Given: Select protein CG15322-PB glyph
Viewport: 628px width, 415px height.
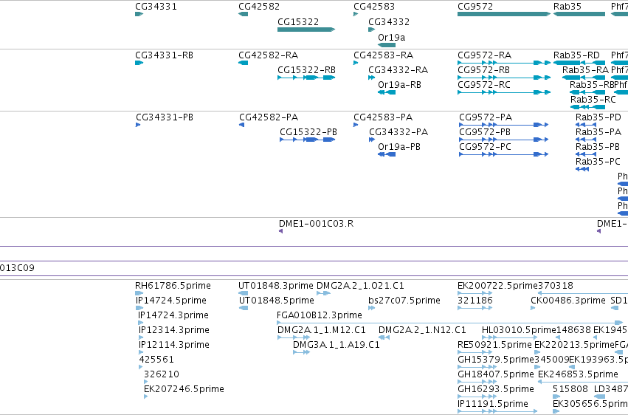Looking at the screenshot, I should tap(307, 140).
